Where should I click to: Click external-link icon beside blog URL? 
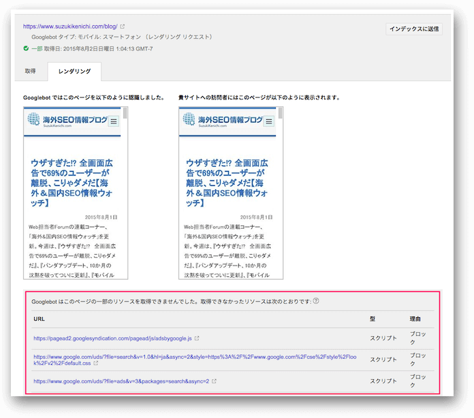[x=123, y=27]
